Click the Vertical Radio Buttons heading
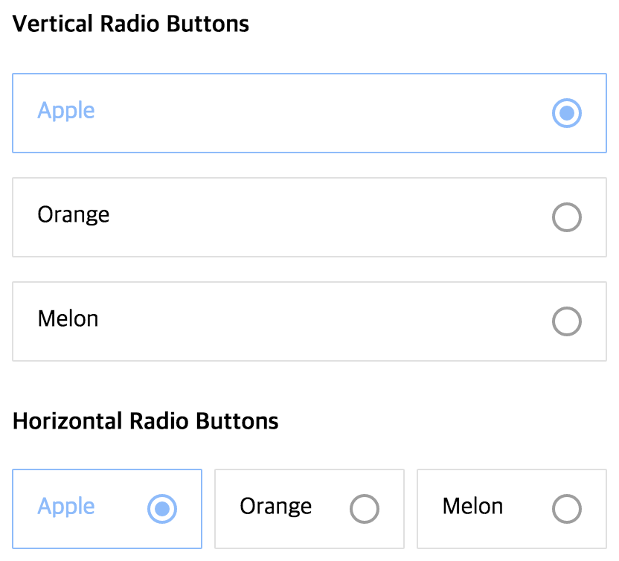Viewport: 619px width, 561px height. click(x=130, y=24)
